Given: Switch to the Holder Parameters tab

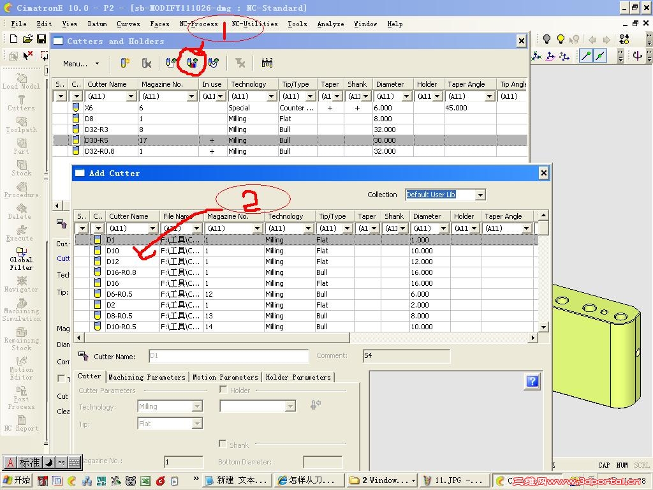Looking at the screenshot, I should tap(298, 377).
